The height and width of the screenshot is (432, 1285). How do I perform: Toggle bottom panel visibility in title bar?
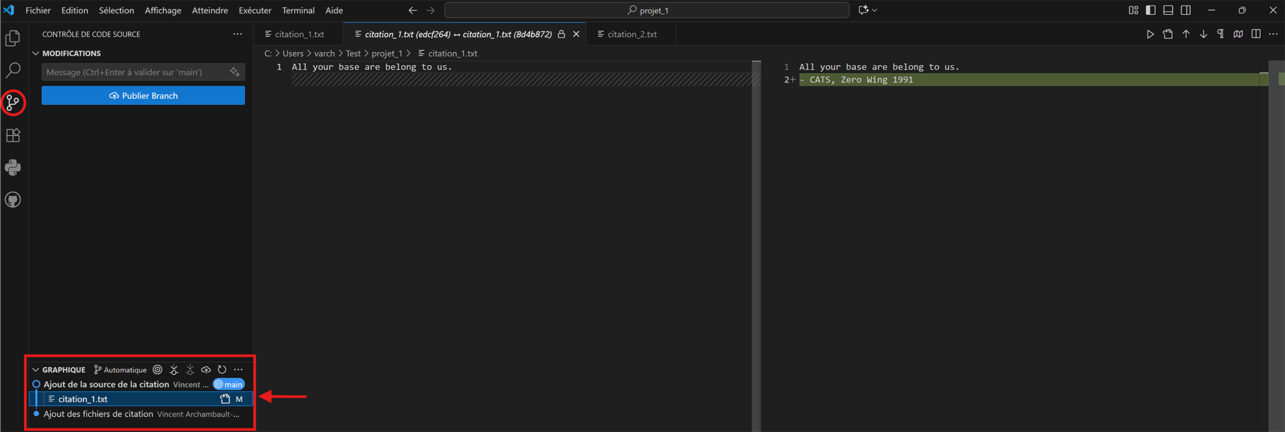(x=1168, y=10)
